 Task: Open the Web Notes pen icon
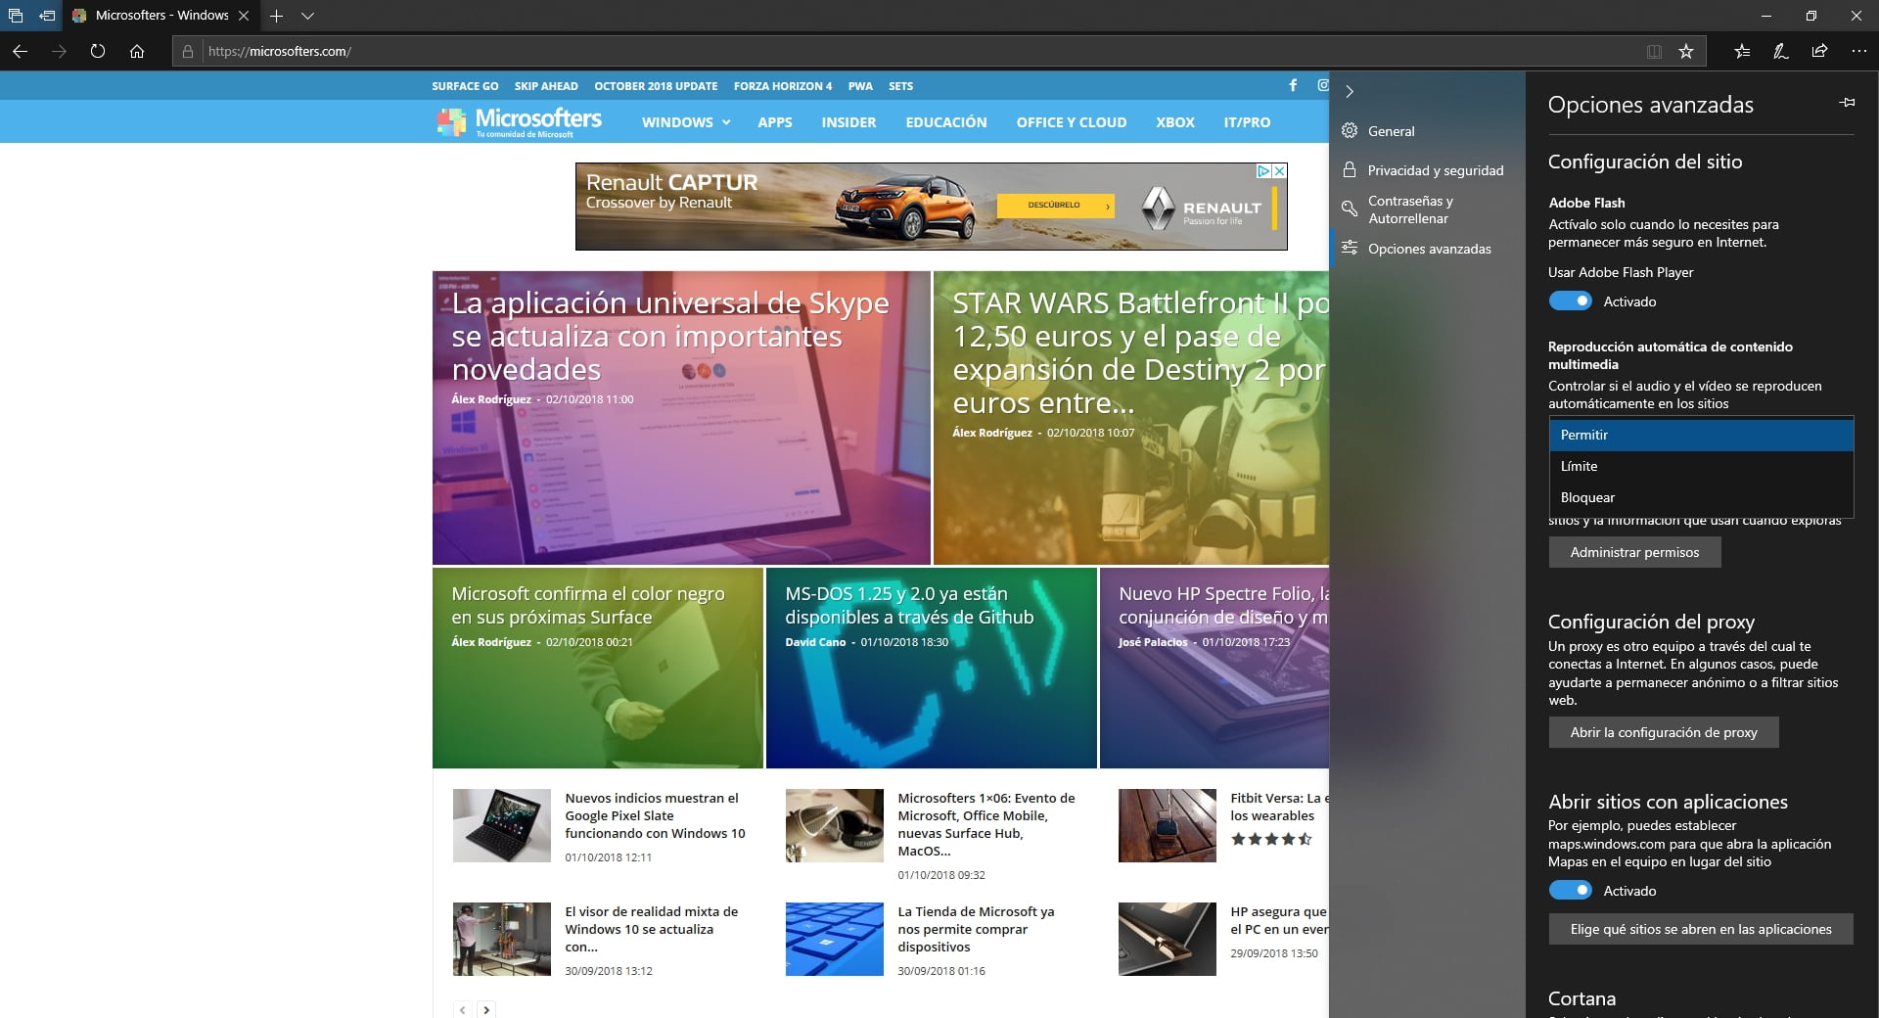pos(1781,52)
